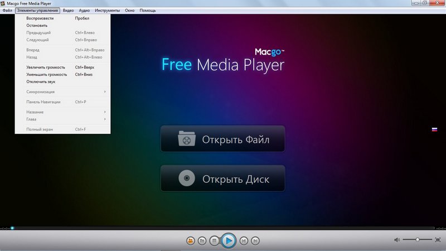Select Воспроизвести from the menu
This screenshot has width=446, height=251.
[x=62, y=18]
